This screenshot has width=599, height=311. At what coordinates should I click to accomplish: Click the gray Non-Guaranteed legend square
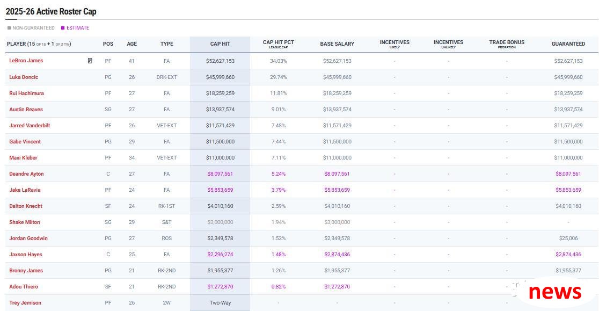(x=9, y=28)
